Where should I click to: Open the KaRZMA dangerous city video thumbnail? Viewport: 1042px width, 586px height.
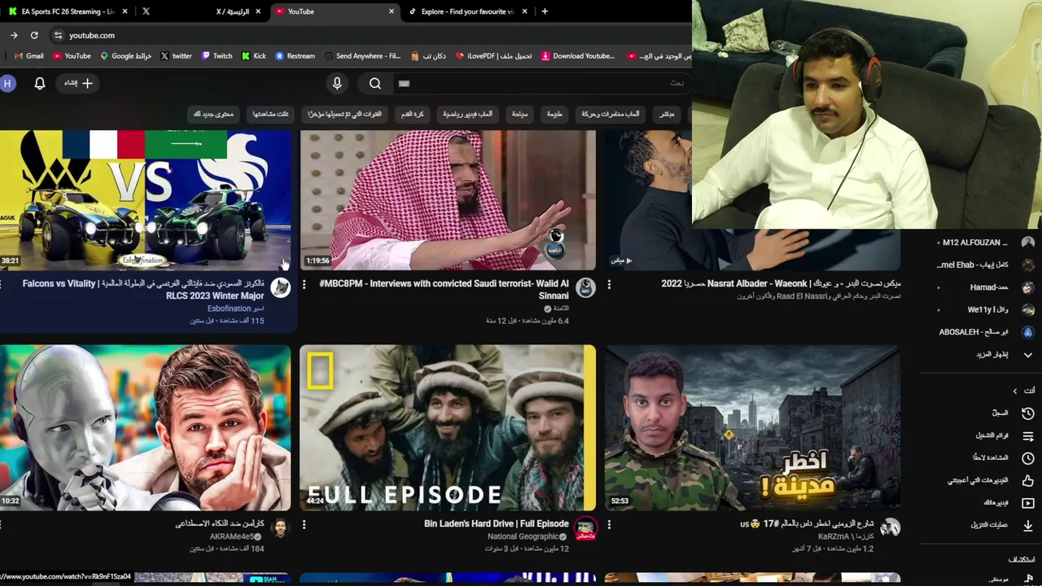(x=753, y=428)
